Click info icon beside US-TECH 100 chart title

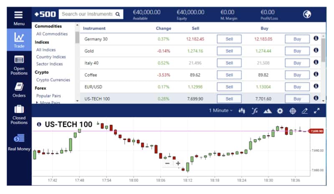[x=39, y=124]
